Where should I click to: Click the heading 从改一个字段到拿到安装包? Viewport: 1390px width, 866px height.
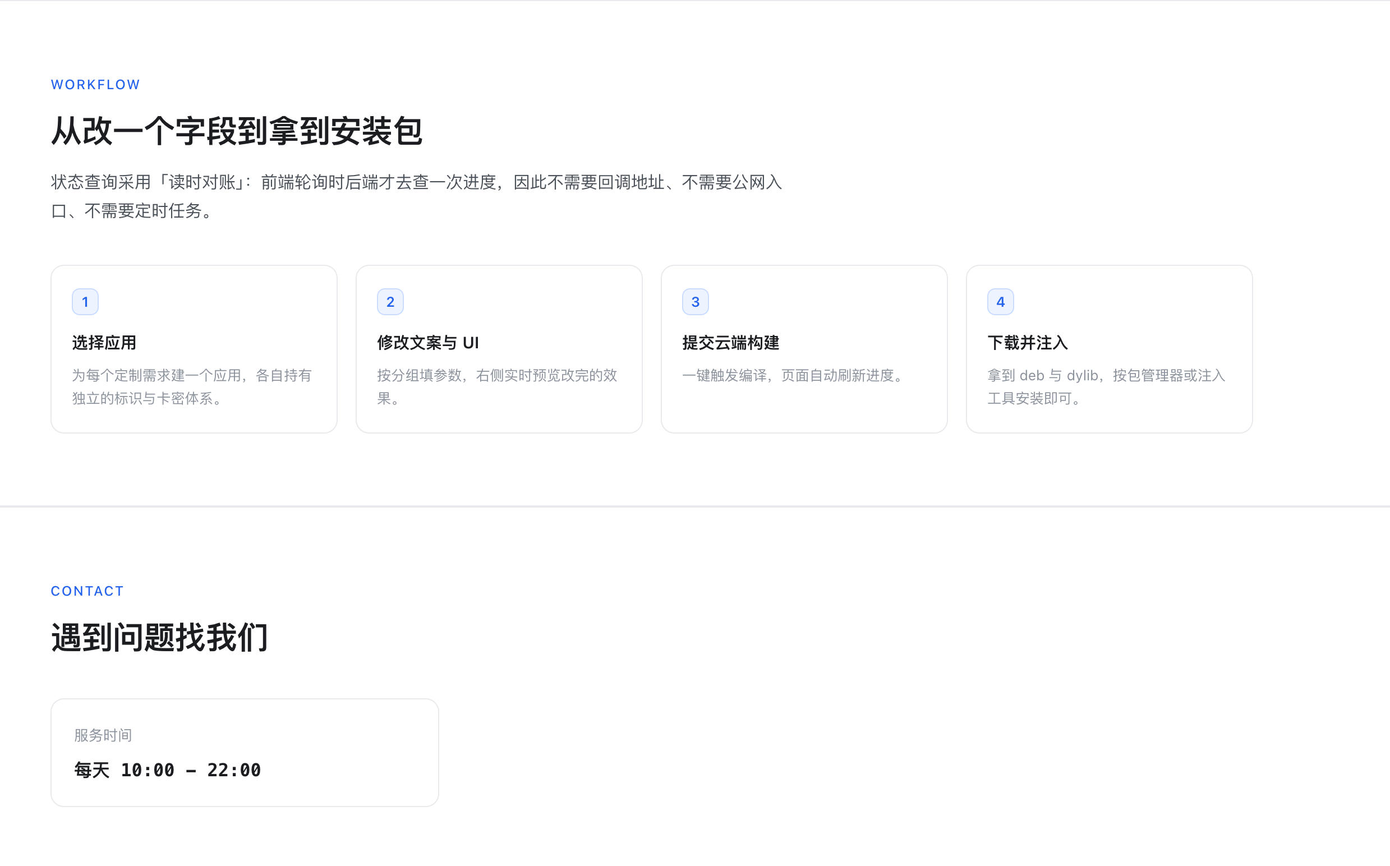pos(237,131)
